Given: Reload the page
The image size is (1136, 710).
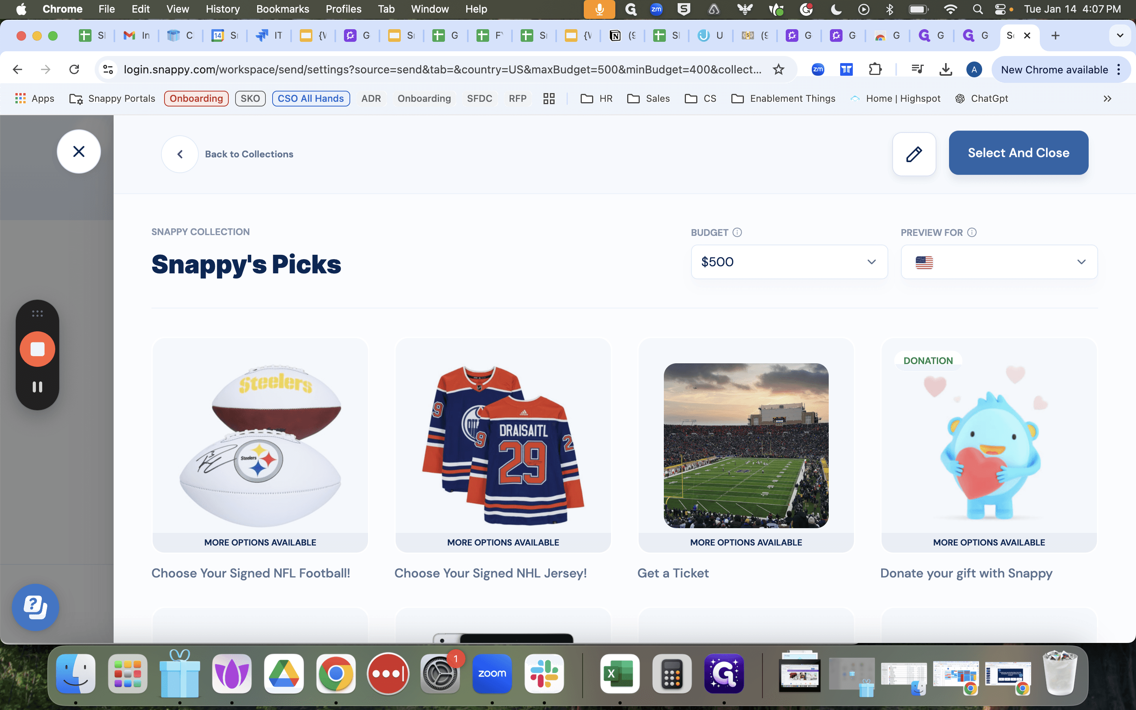Looking at the screenshot, I should (x=74, y=69).
